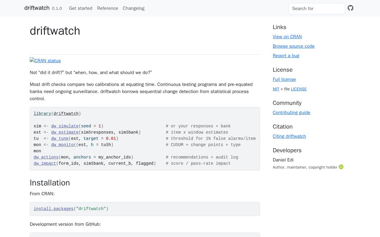Follow the Browse source code link
Image resolution: width=380 pixels, height=237 pixels.
pyautogui.click(x=294, y=46)
